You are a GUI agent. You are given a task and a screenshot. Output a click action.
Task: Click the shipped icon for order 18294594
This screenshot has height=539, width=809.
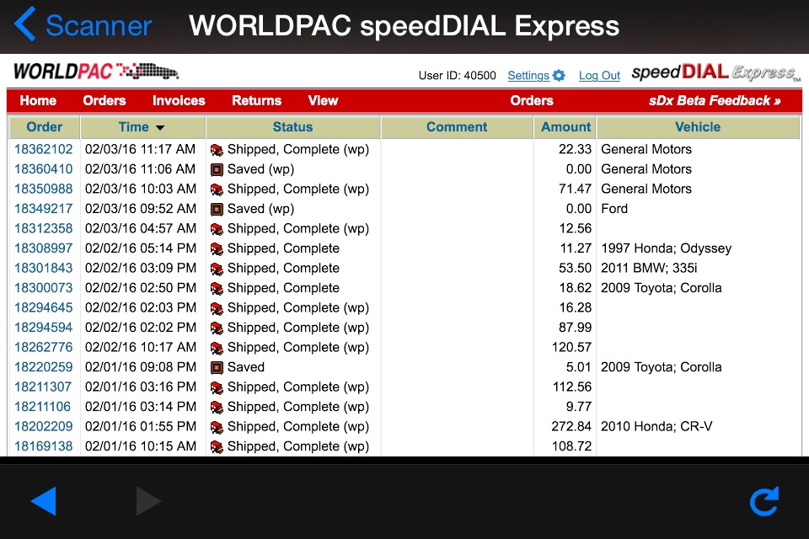pyautogui.click(x=217, y=328)
